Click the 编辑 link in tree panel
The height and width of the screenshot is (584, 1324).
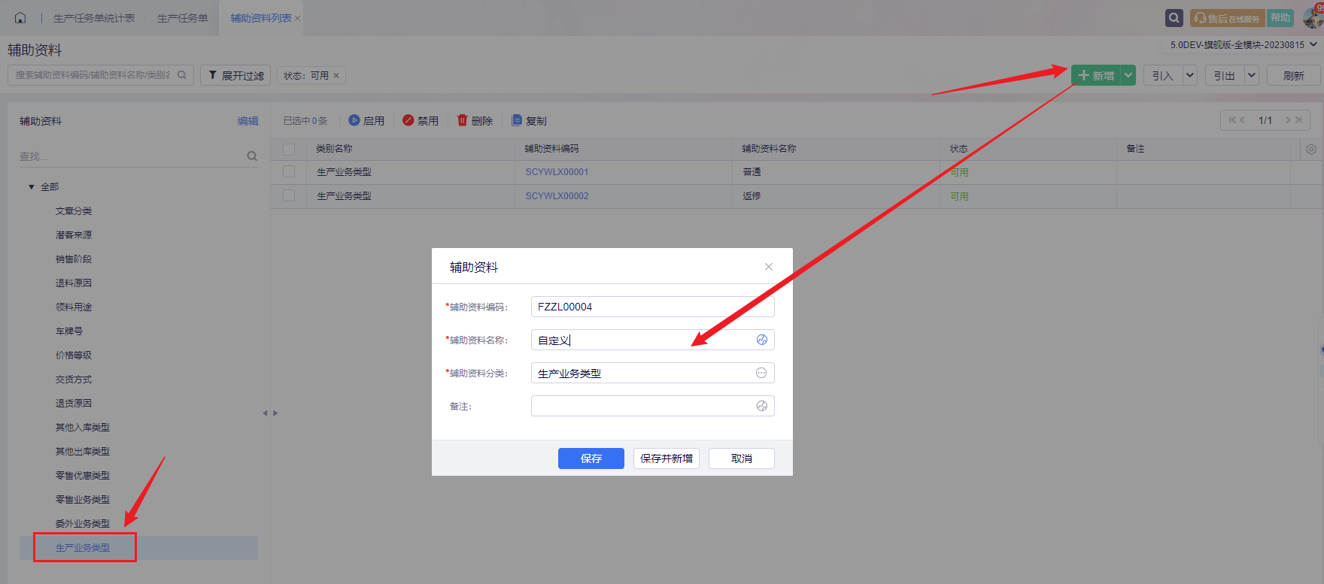[x=247, y=121]
